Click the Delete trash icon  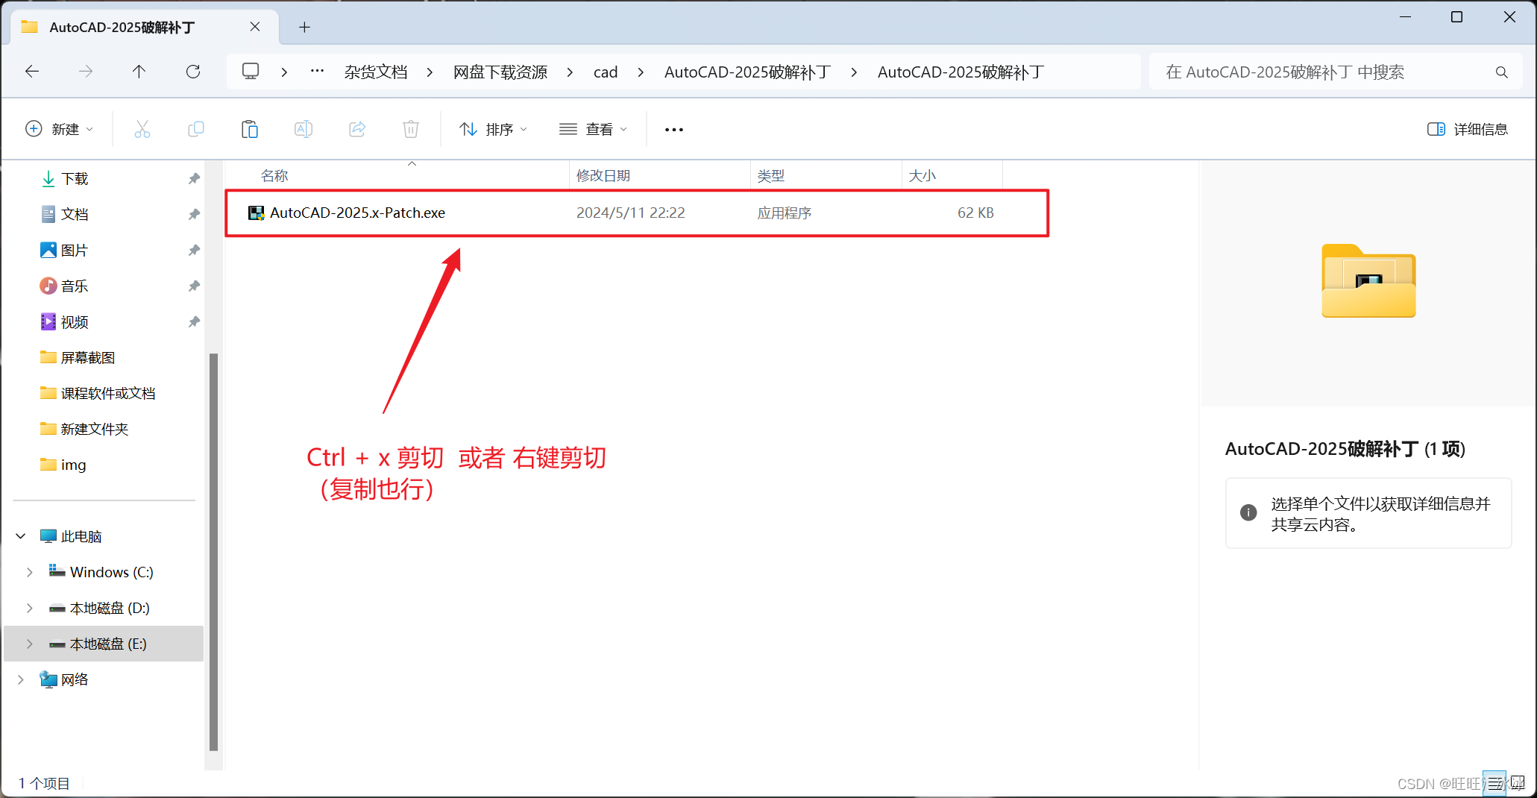click(411, 129)
